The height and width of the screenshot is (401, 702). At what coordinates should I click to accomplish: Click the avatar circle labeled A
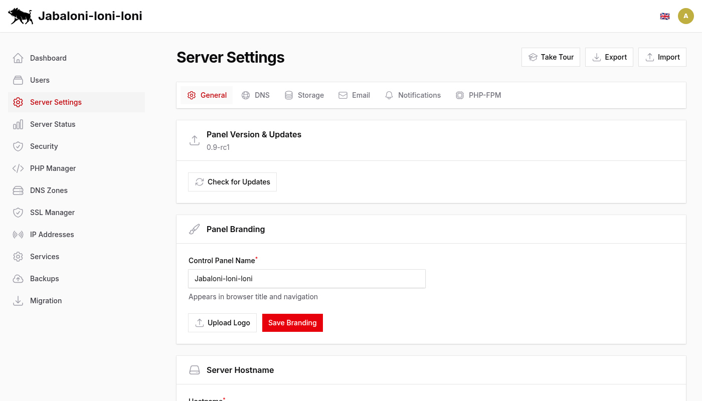coord(686,16)
